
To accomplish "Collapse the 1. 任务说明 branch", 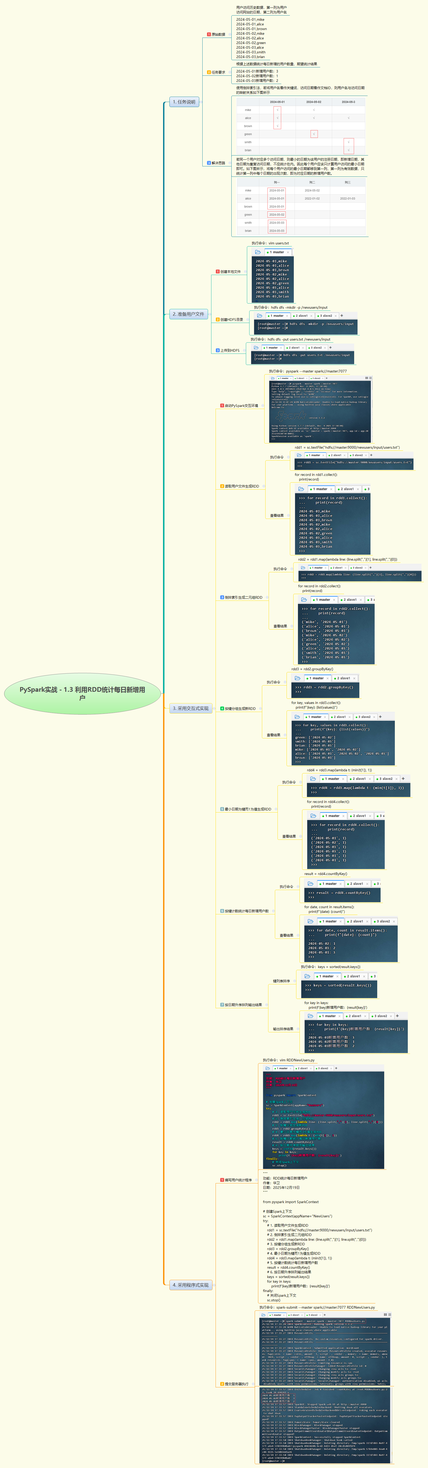I will (x=201, y=102).
